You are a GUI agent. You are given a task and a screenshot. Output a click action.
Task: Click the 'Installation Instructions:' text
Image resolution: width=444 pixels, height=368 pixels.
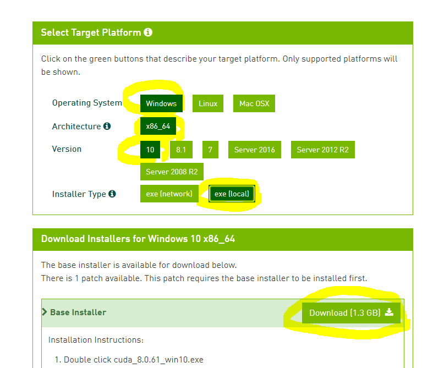(96, 340)
